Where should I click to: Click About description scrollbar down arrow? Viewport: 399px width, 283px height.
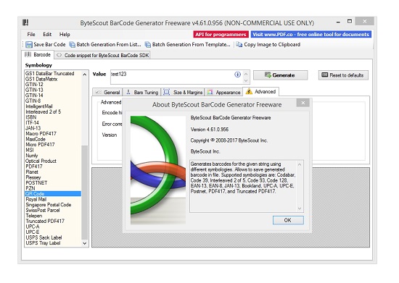300,208
